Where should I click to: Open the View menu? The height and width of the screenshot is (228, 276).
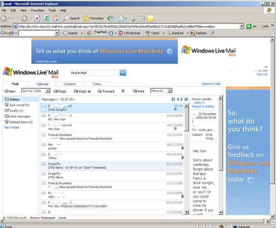coord(23,11)
